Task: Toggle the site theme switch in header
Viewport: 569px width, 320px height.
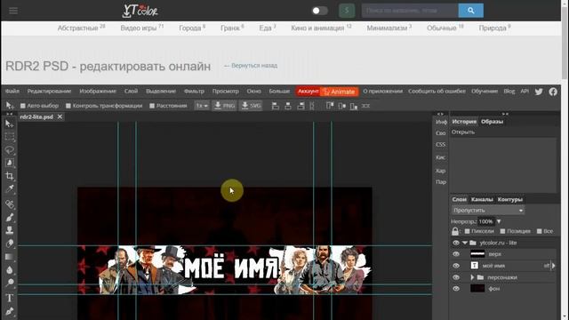Action: [x=320, y=11]
